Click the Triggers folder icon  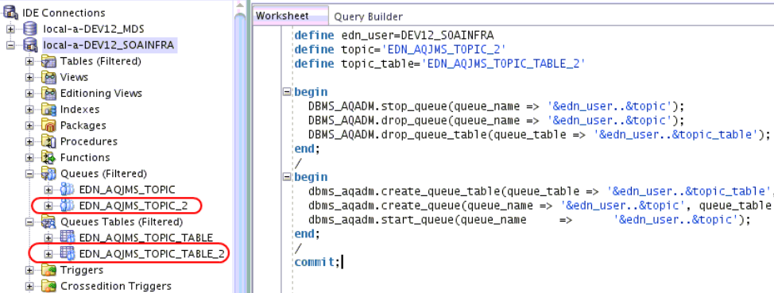[48, 270]
